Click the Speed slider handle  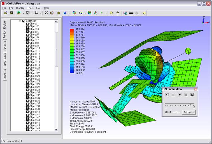pyautogui.click(x=177, y=112)
